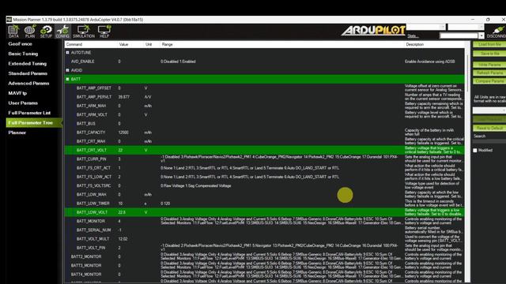The image size is (506, 284).
Task: Select the BATT_MONITOR parameter
Action: (91, 221)
